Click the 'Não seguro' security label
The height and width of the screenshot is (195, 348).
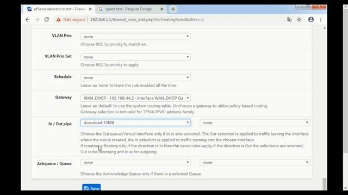pyautogui.click(x=74, y=19)
